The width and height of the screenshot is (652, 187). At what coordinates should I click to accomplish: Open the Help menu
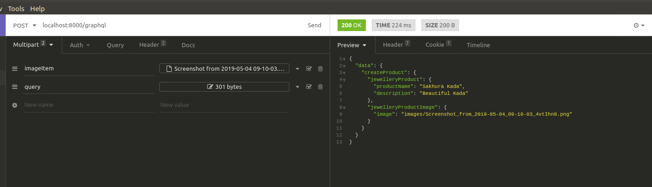pyautogui.click(x=38, y=9)
